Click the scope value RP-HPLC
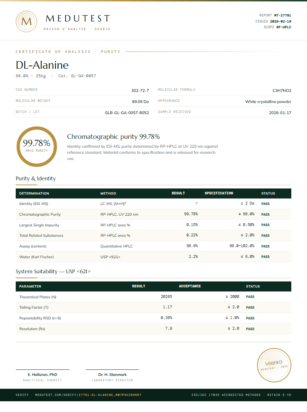The width and height of the screenshot is (307, 412). [284, 27]
